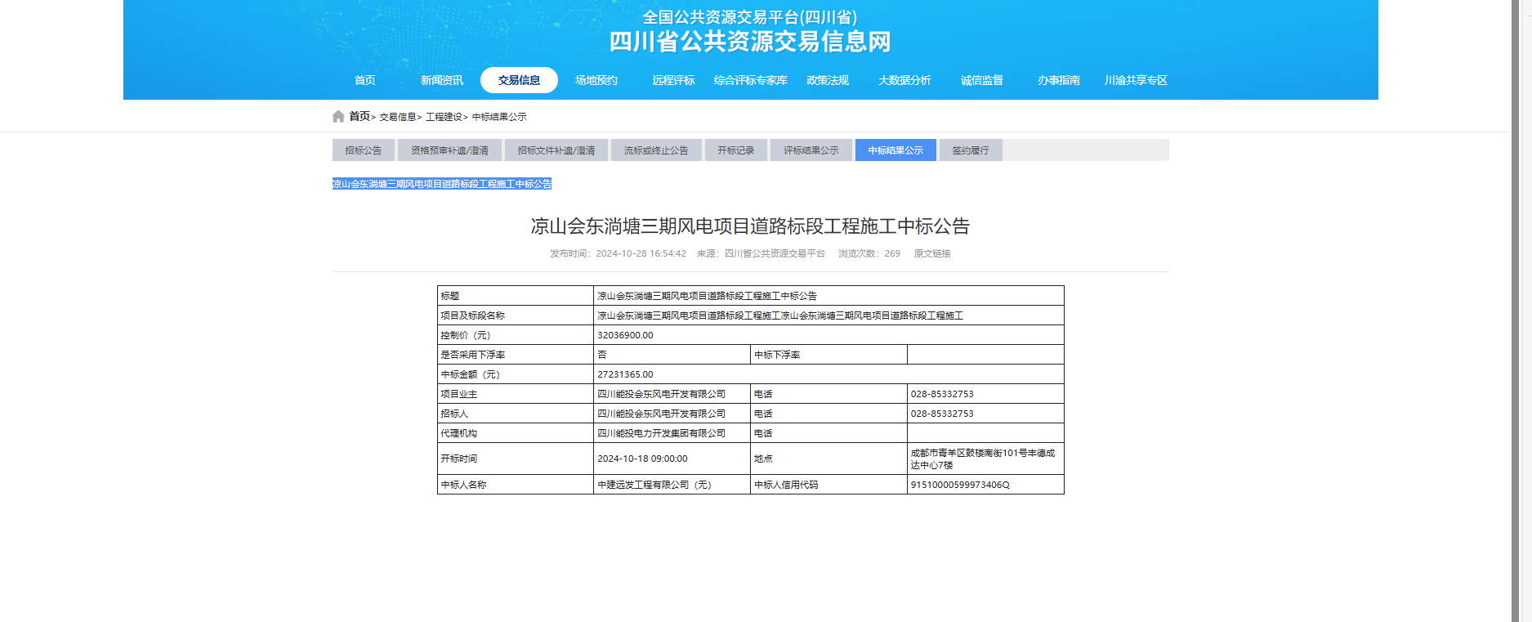Screen dimensions: 1532x622
Task: Switch to 资格预审补遗/澄清 tab
Action: click(x=449, y=150)
